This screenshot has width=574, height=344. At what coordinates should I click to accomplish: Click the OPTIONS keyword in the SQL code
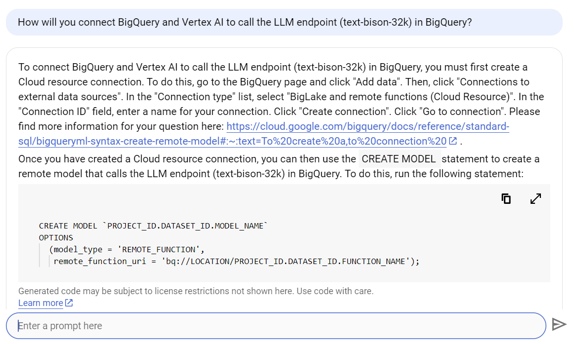[56, 237]
